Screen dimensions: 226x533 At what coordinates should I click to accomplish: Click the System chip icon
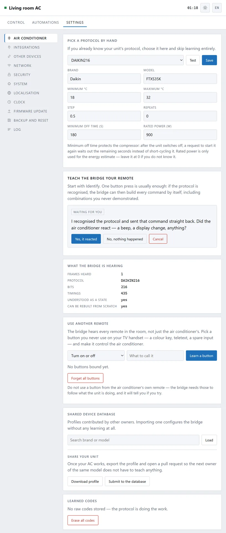[x=9, y=84]
